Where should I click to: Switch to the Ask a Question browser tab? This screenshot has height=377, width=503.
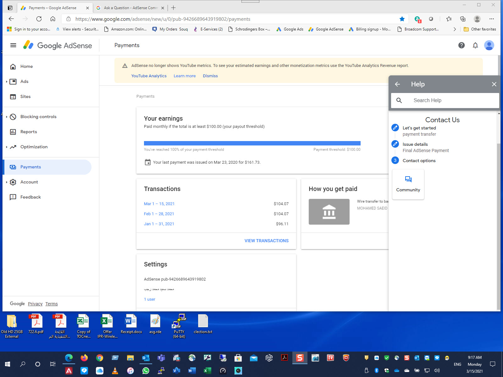pos(130,8)
